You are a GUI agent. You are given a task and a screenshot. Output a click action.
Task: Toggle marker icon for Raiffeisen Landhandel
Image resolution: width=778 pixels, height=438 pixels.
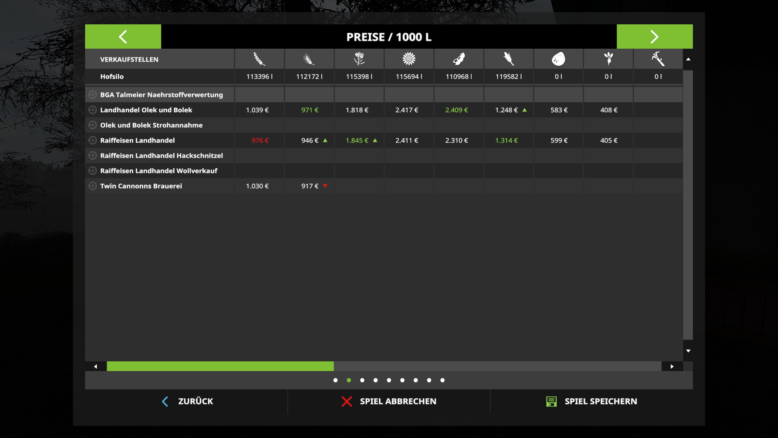(x=92, y=140)
